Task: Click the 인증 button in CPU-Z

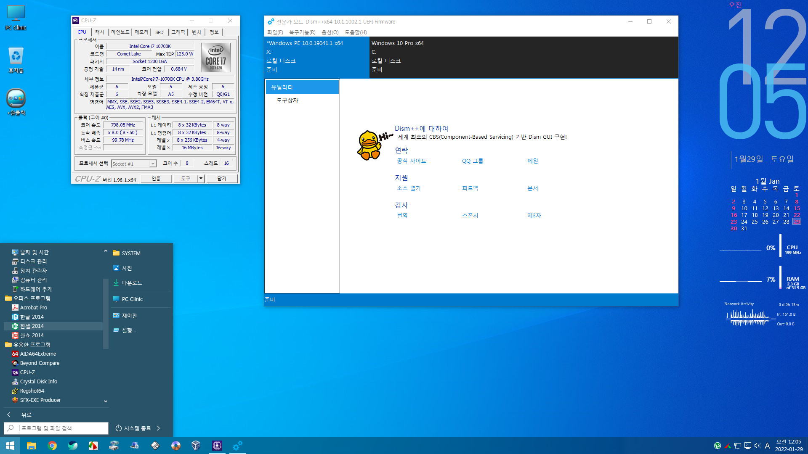Action: tap(156, 179)
